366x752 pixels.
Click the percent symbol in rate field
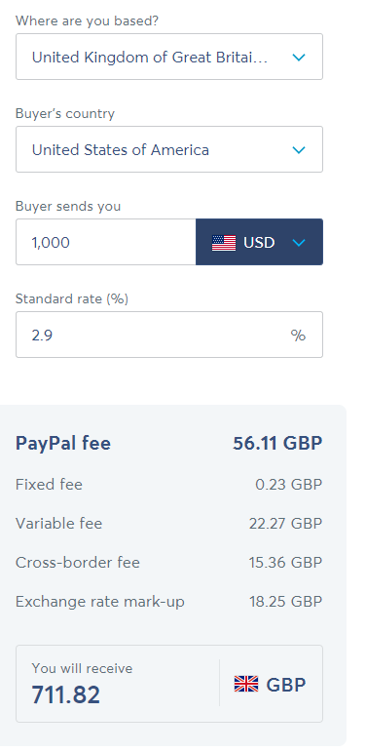298,335
